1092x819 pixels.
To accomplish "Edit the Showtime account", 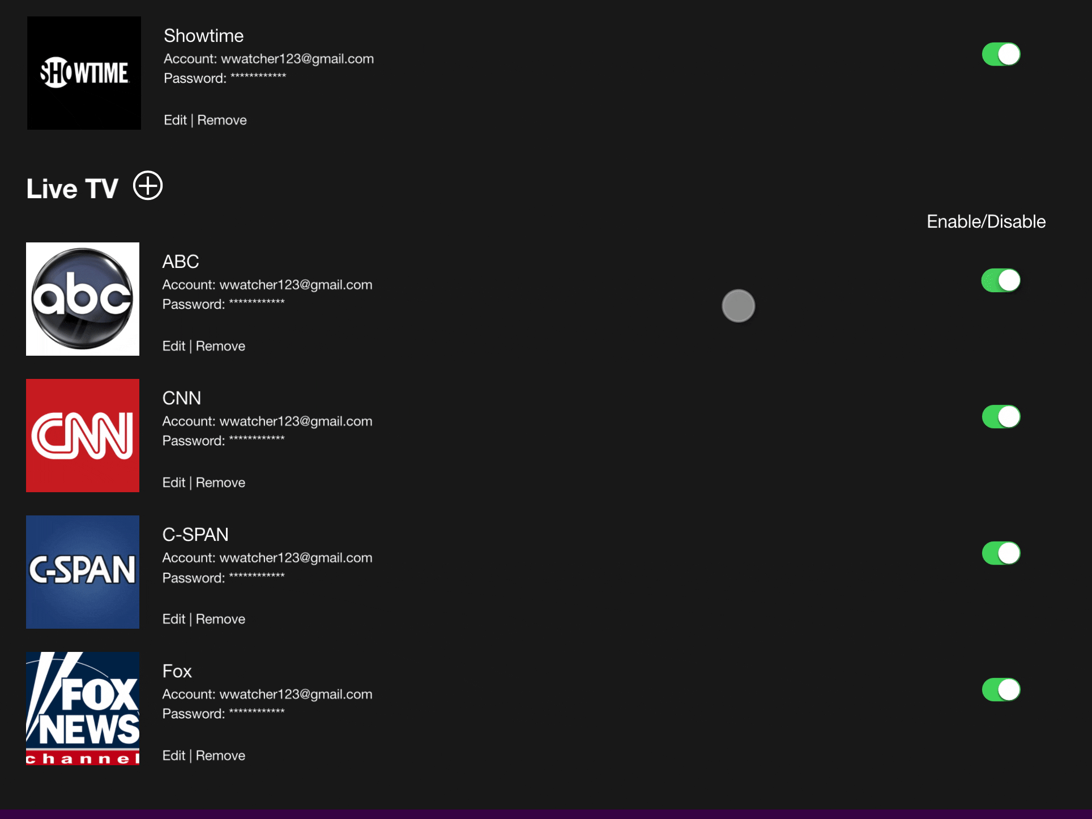I will [x=175, y=120].
